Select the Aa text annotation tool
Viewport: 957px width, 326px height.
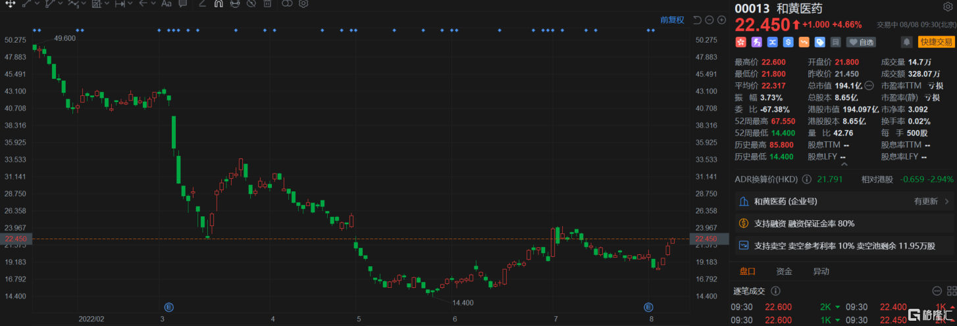pos(167,3)
